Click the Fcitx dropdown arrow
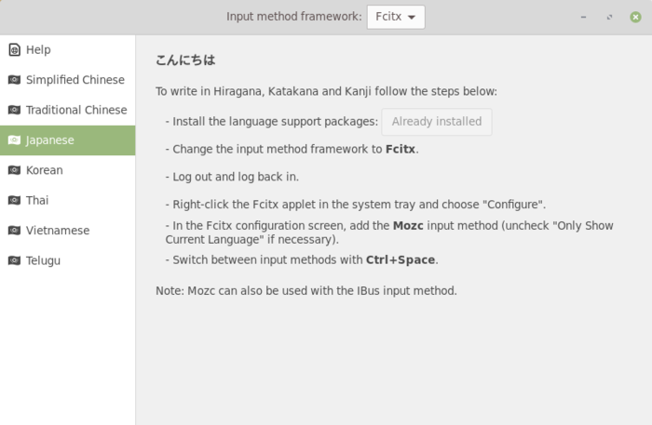 [412, 18]
